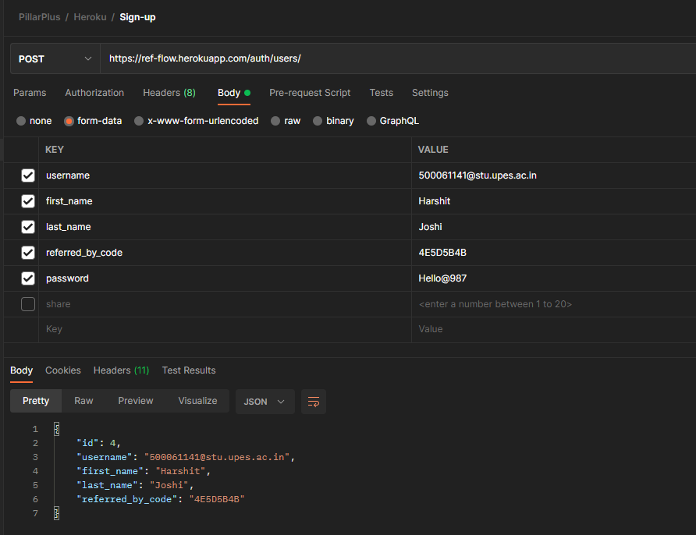Image resolution: width=696 pixels, height=535 pixels.
Task: Click the password key cell
Action: coord(225,278)
